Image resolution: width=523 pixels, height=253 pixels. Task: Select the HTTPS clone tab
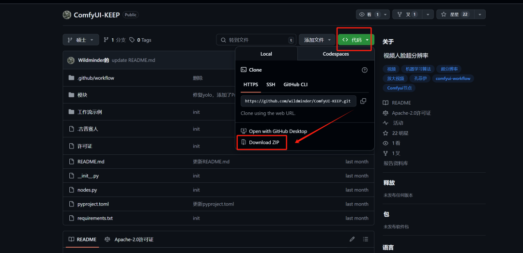251,84
